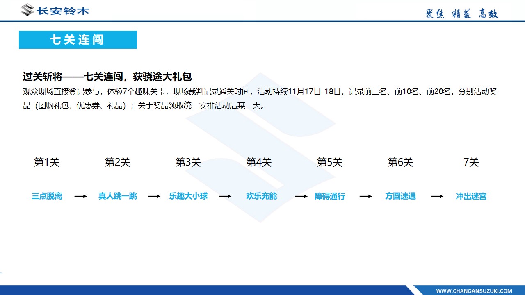Click the arrow between 三点脱离 and 真人跳一跳

[80, 197]
